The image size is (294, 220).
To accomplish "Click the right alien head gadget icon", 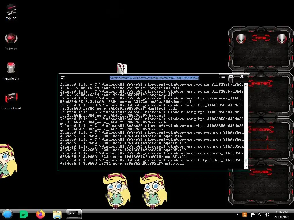I will coord(282,39).
